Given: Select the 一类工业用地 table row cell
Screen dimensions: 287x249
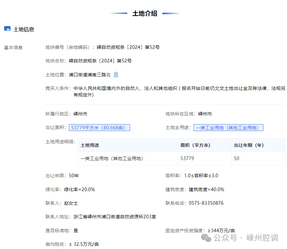Looking at the screenshot, I should [112, 159].
